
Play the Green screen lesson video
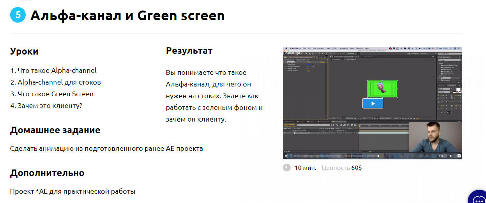pos(373,103)
